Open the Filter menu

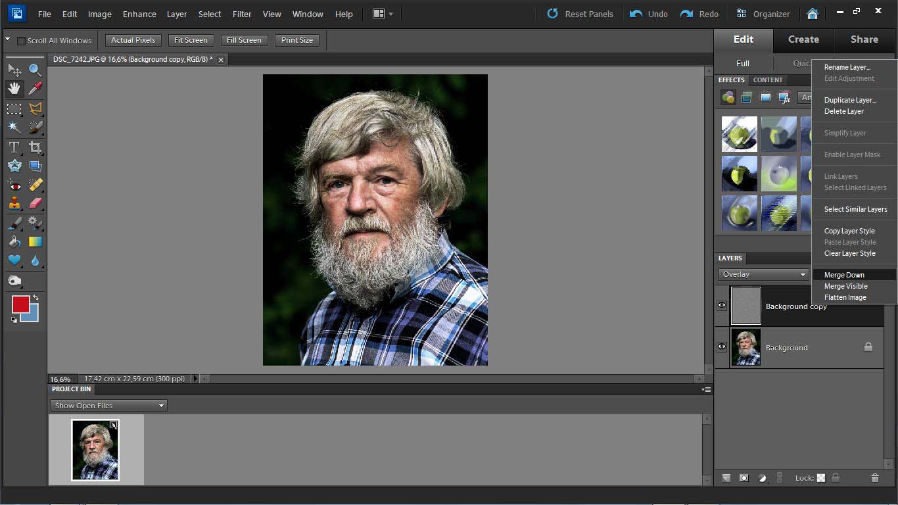[x=242, y=14]
